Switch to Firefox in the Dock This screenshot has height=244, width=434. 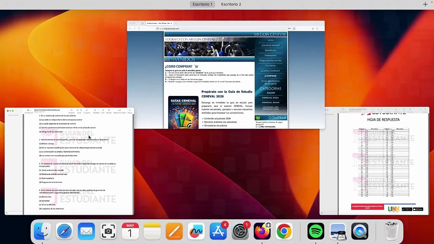click(262, 231)
